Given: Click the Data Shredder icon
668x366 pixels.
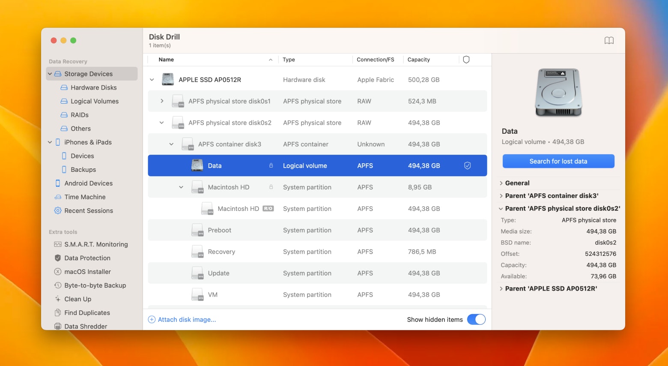Looking at the screenshot, I should [x=58, y=326].
